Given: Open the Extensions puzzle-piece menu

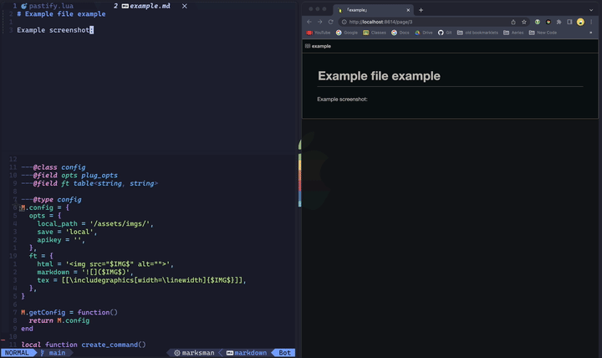Looking at the screenshot, I should (559, 22).
